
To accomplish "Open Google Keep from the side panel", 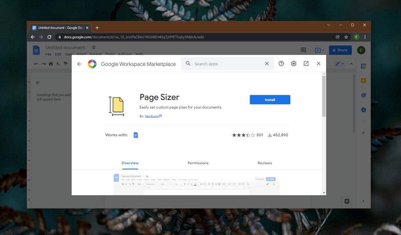I will (x=363, y=80).
